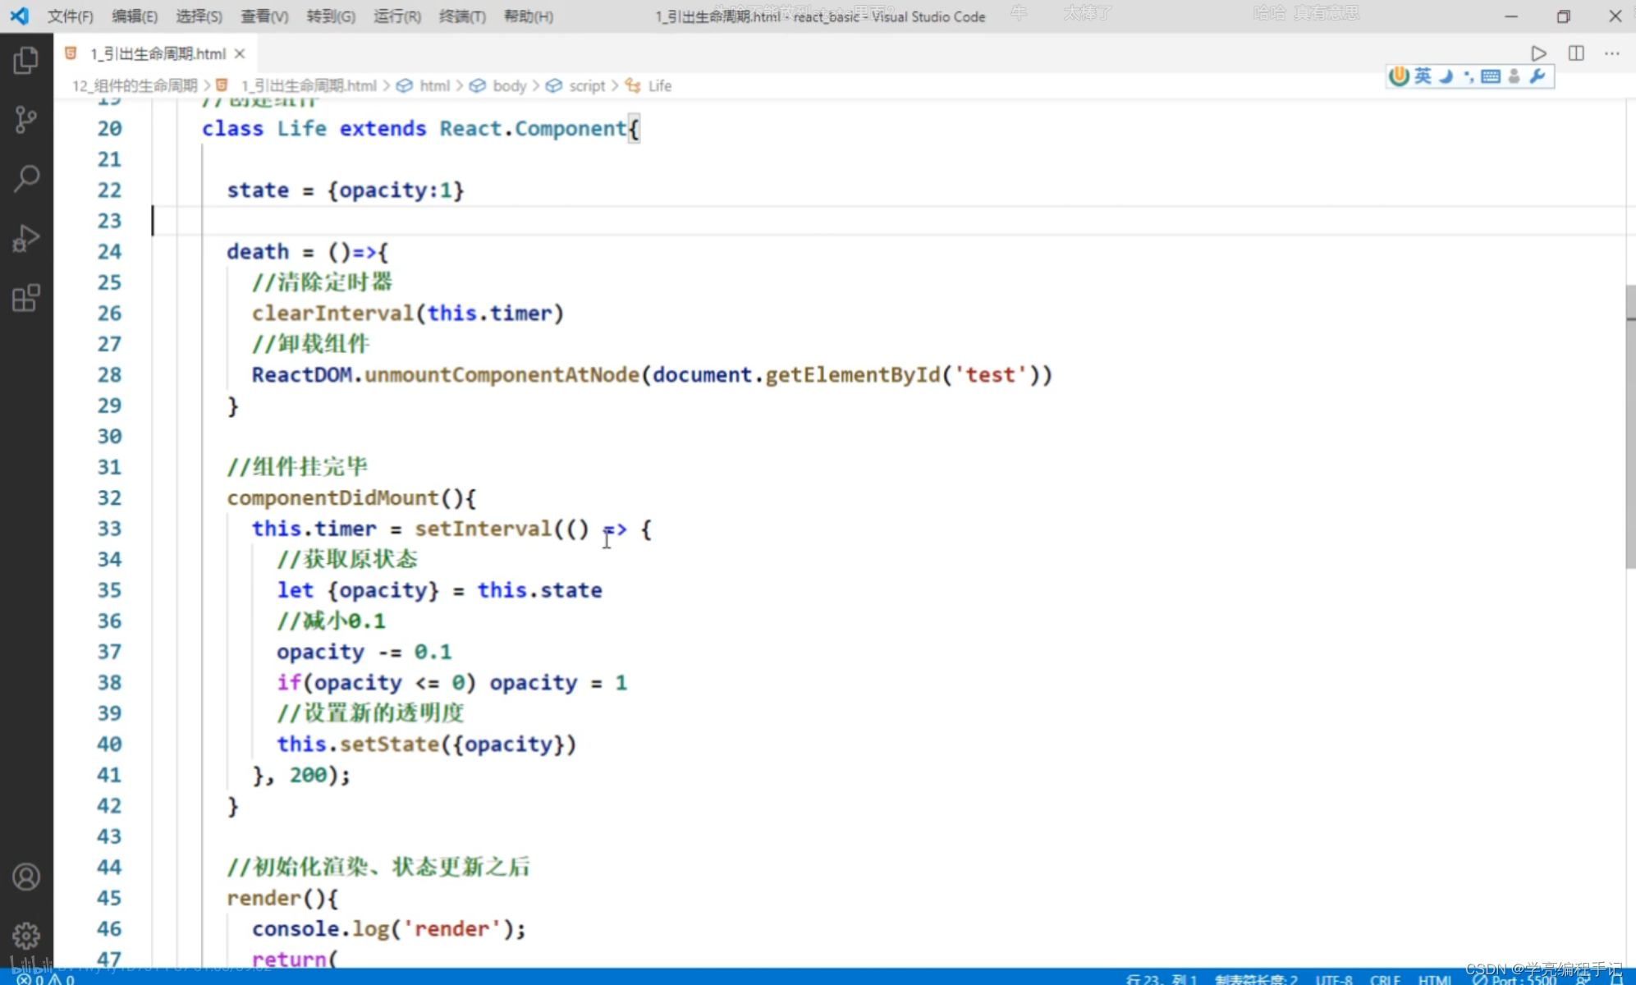Click the CRLF line ending selector
Viewport: 1636px width, 985px height.
[1385, 979]
